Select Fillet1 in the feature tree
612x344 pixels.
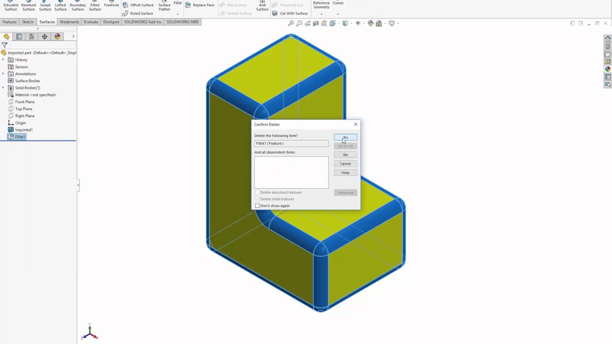20,137
